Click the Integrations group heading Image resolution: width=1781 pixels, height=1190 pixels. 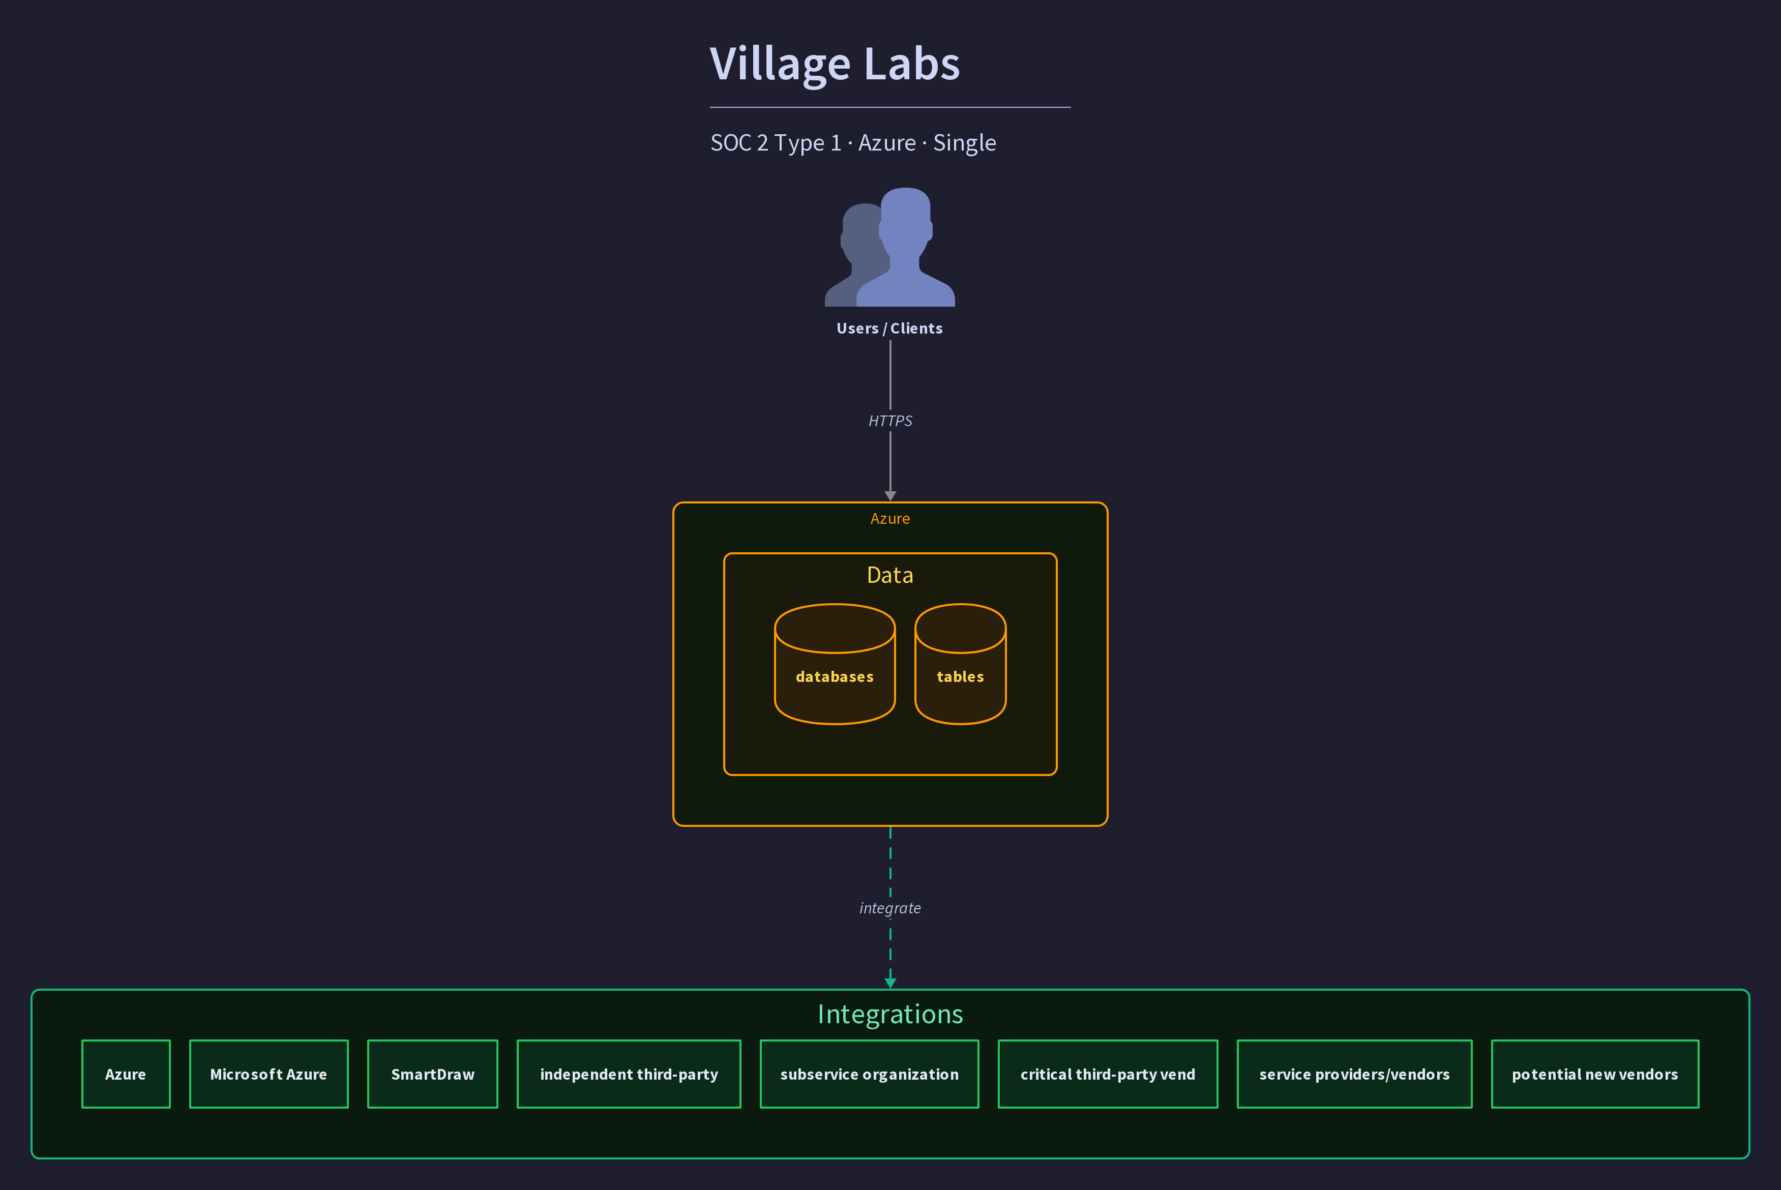point(890,1015)
